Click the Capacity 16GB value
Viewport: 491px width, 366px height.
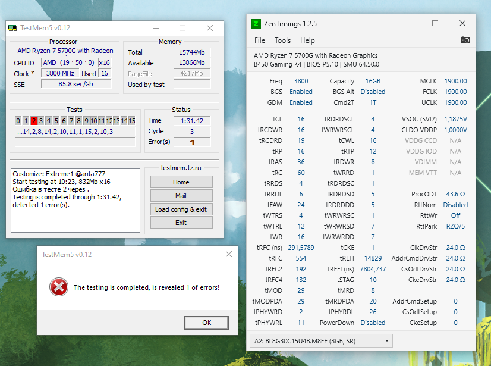(373, 81)
